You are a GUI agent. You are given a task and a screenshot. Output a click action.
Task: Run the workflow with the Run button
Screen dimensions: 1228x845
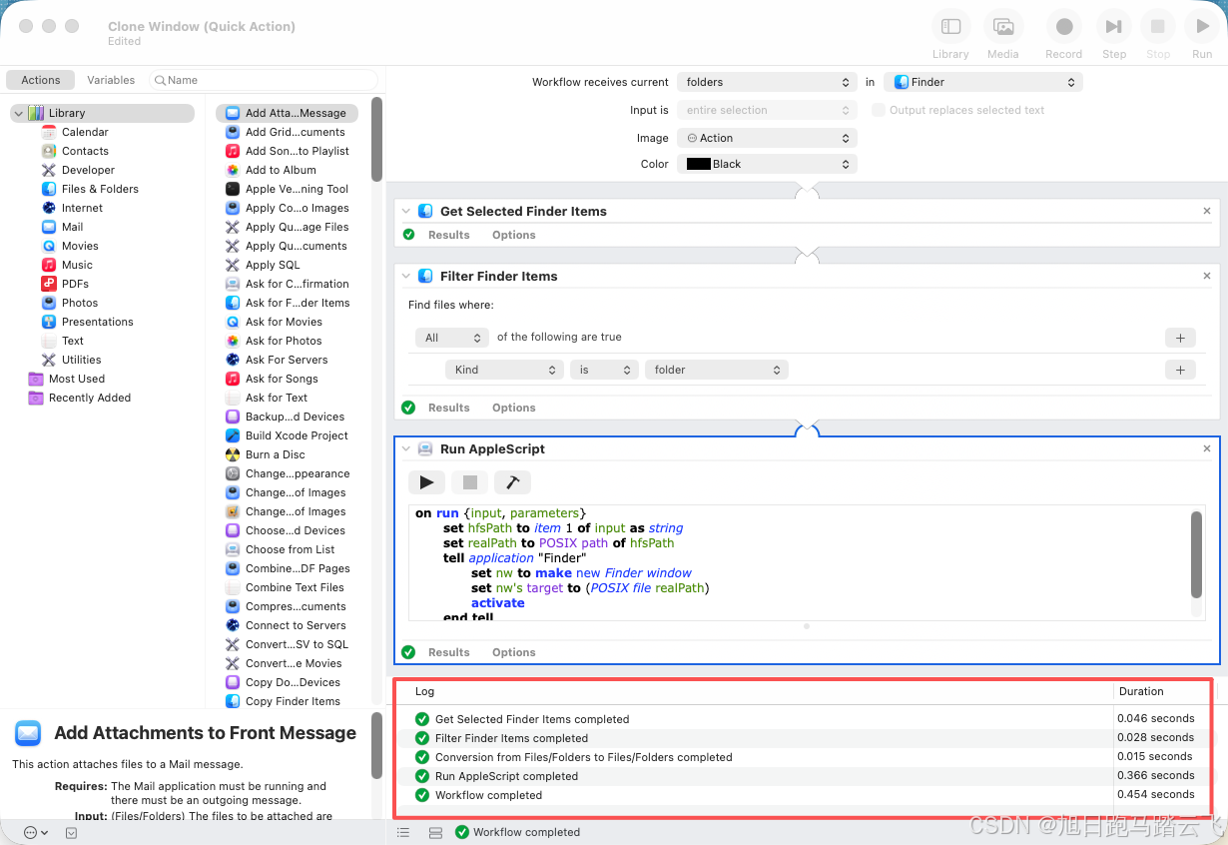click(1202, 27)
